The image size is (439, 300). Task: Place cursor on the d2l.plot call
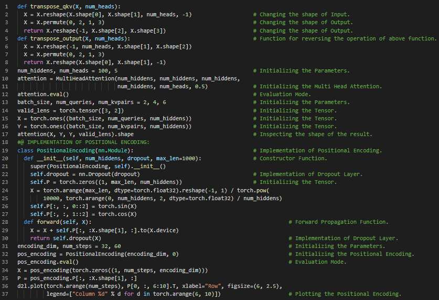click(32, 286)
